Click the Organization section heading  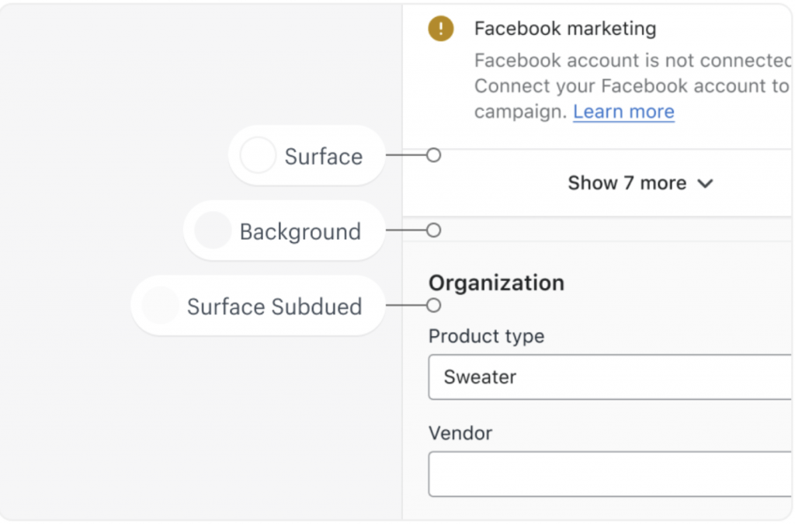[496, 283]
